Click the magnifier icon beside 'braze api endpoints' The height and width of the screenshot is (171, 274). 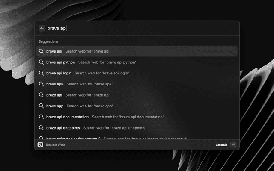(41, 128)
